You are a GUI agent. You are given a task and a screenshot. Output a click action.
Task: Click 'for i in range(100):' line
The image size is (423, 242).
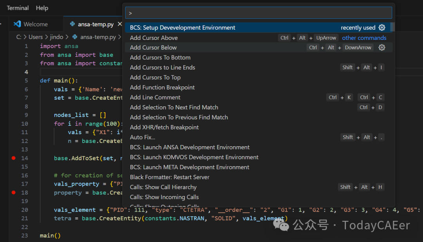tap(88, 124)
